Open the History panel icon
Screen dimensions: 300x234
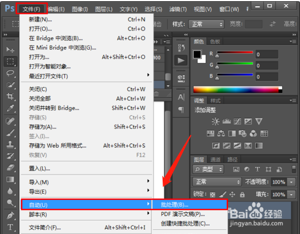[181, 48]
